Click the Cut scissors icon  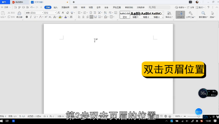pos(9,13)
